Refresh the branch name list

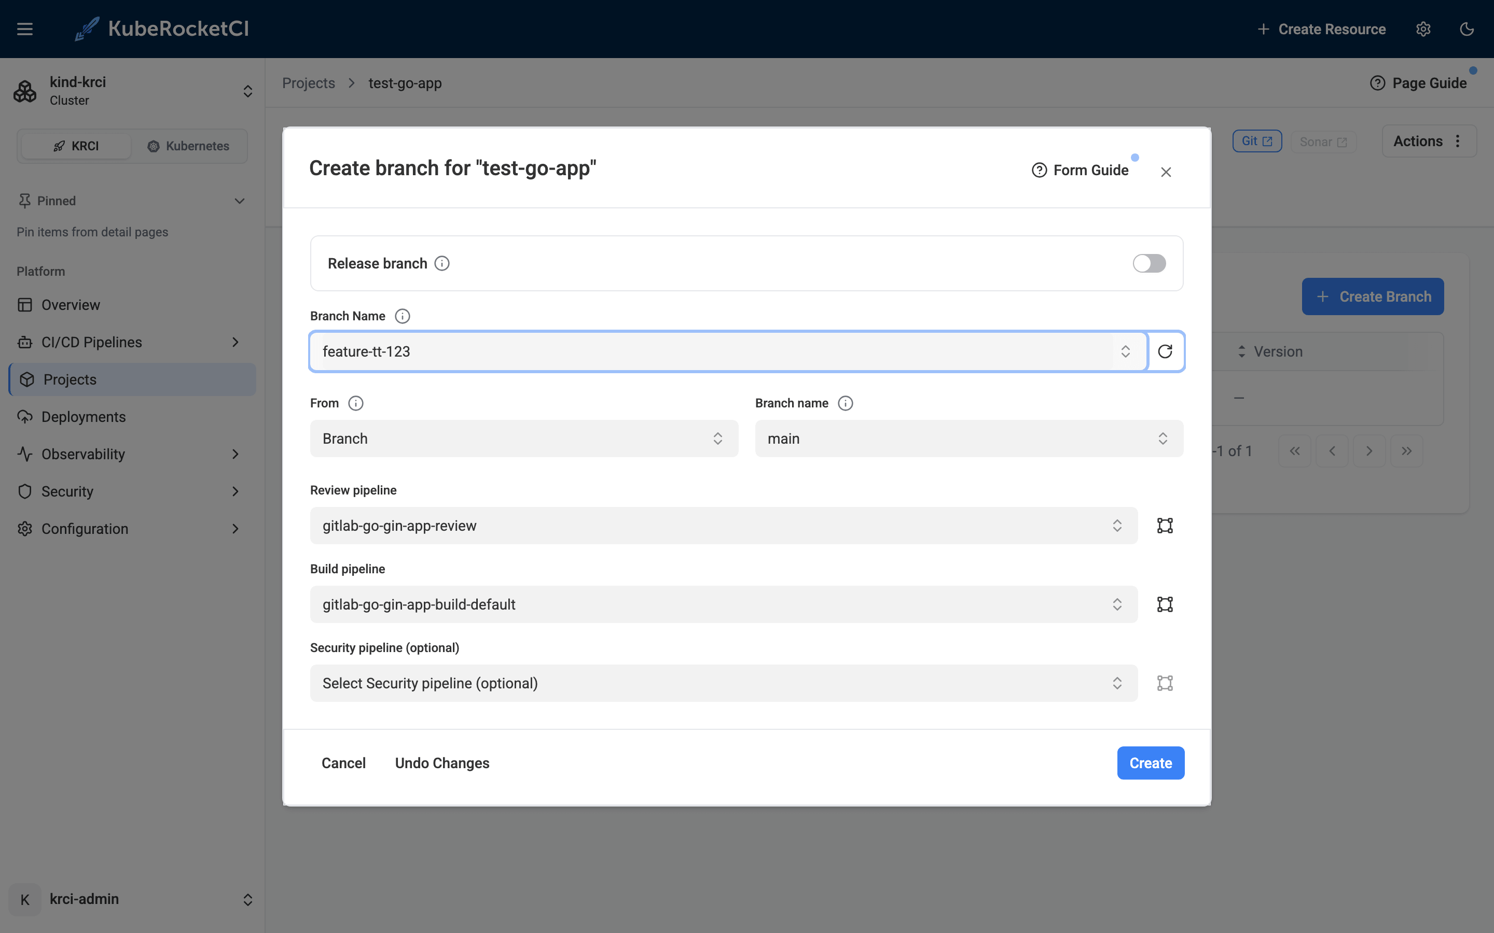[1165, 352]
